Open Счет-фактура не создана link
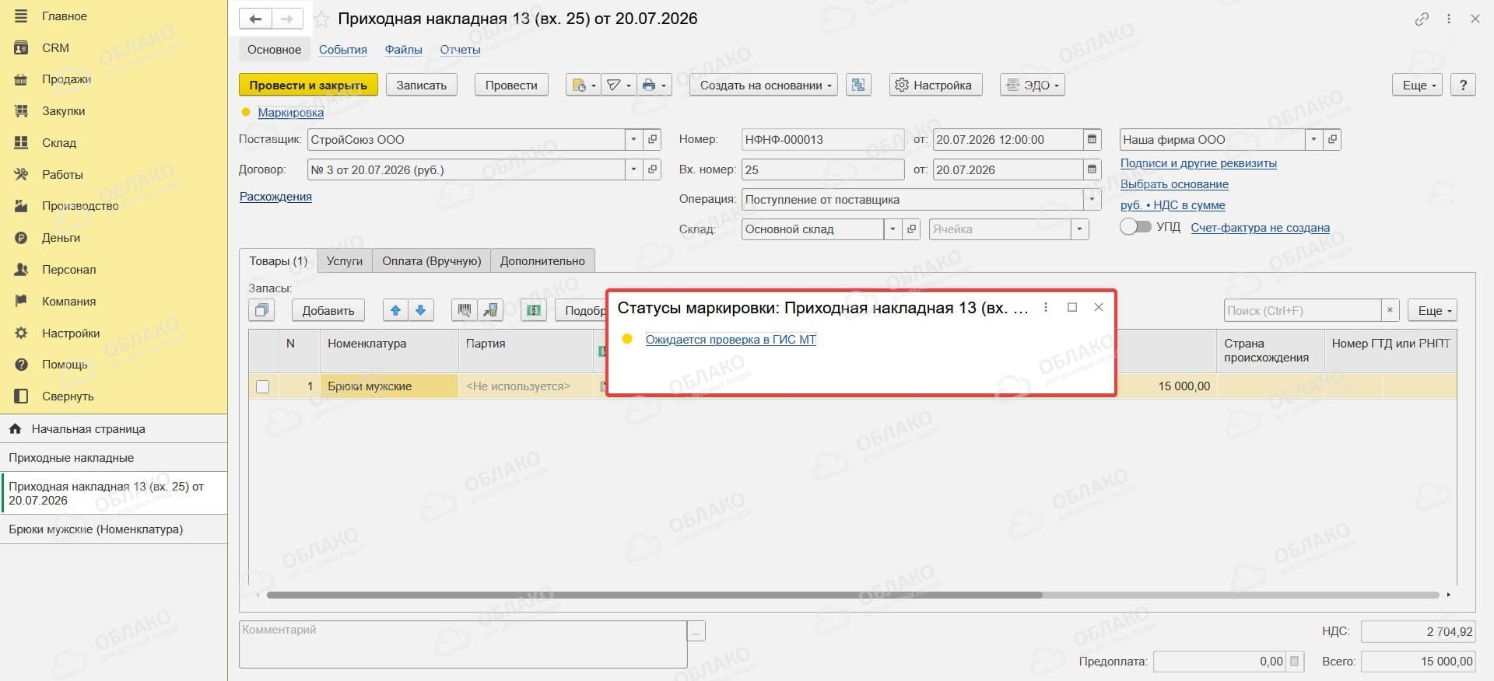 point(1260,228)
